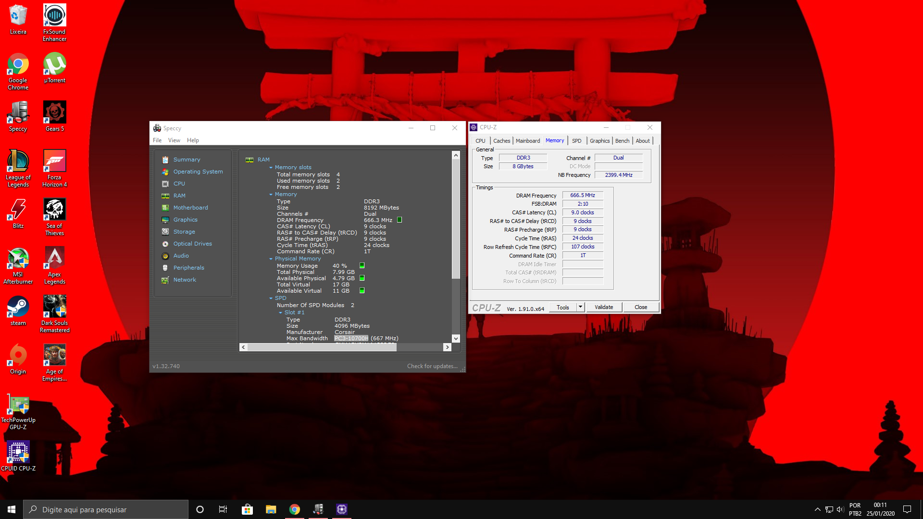Select Forza Horizon 4 desktop shortcut

coord(54,169)
